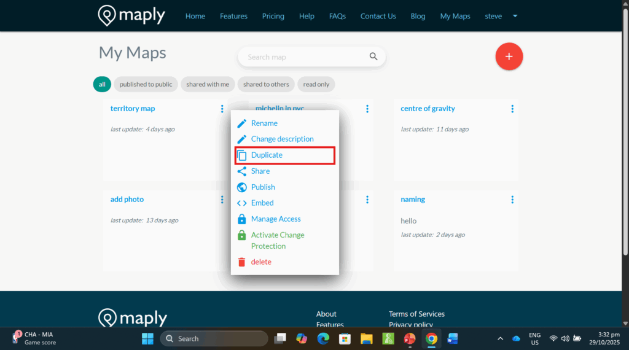Viewport: 629px width, 350px height.
Task: Click the Publish globe icon
Action: point(241,187)
